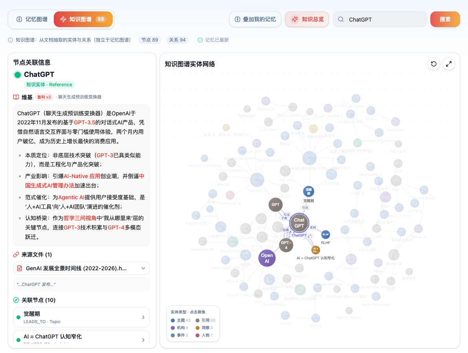Select the GPT-4 node in graph
468x353 pixels.
286,245
